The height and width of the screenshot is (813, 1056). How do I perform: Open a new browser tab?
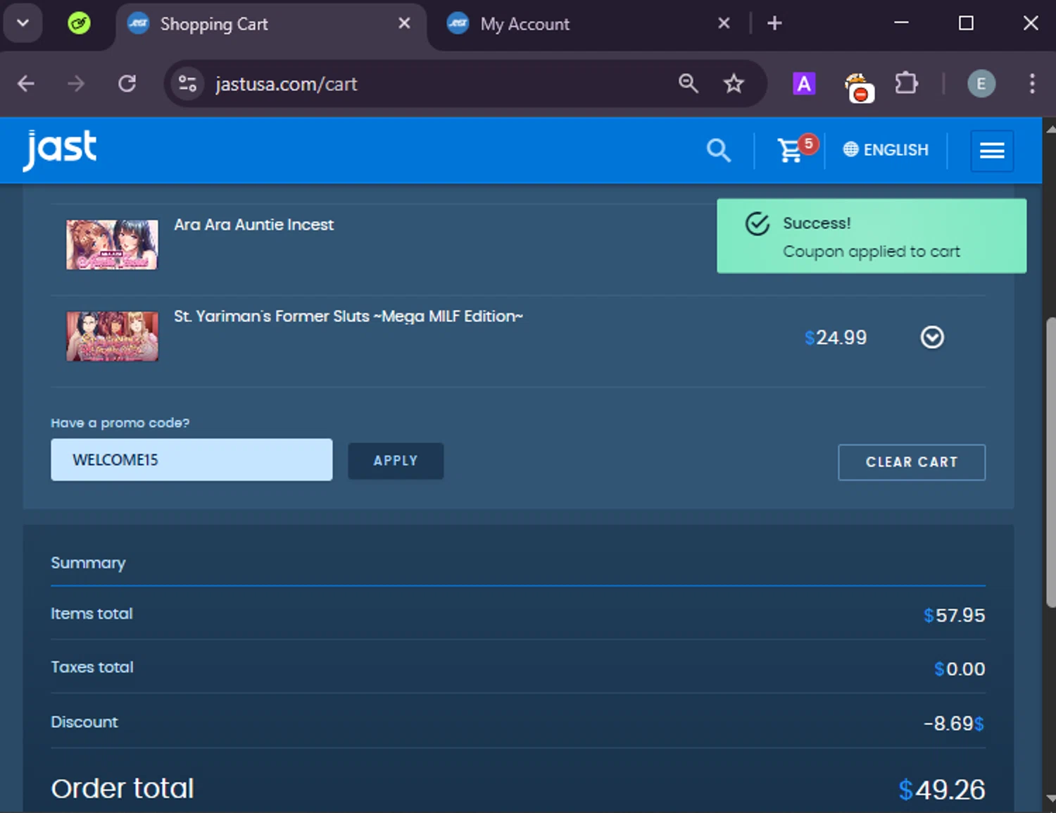pyautogui.click(x=774, y=23)
